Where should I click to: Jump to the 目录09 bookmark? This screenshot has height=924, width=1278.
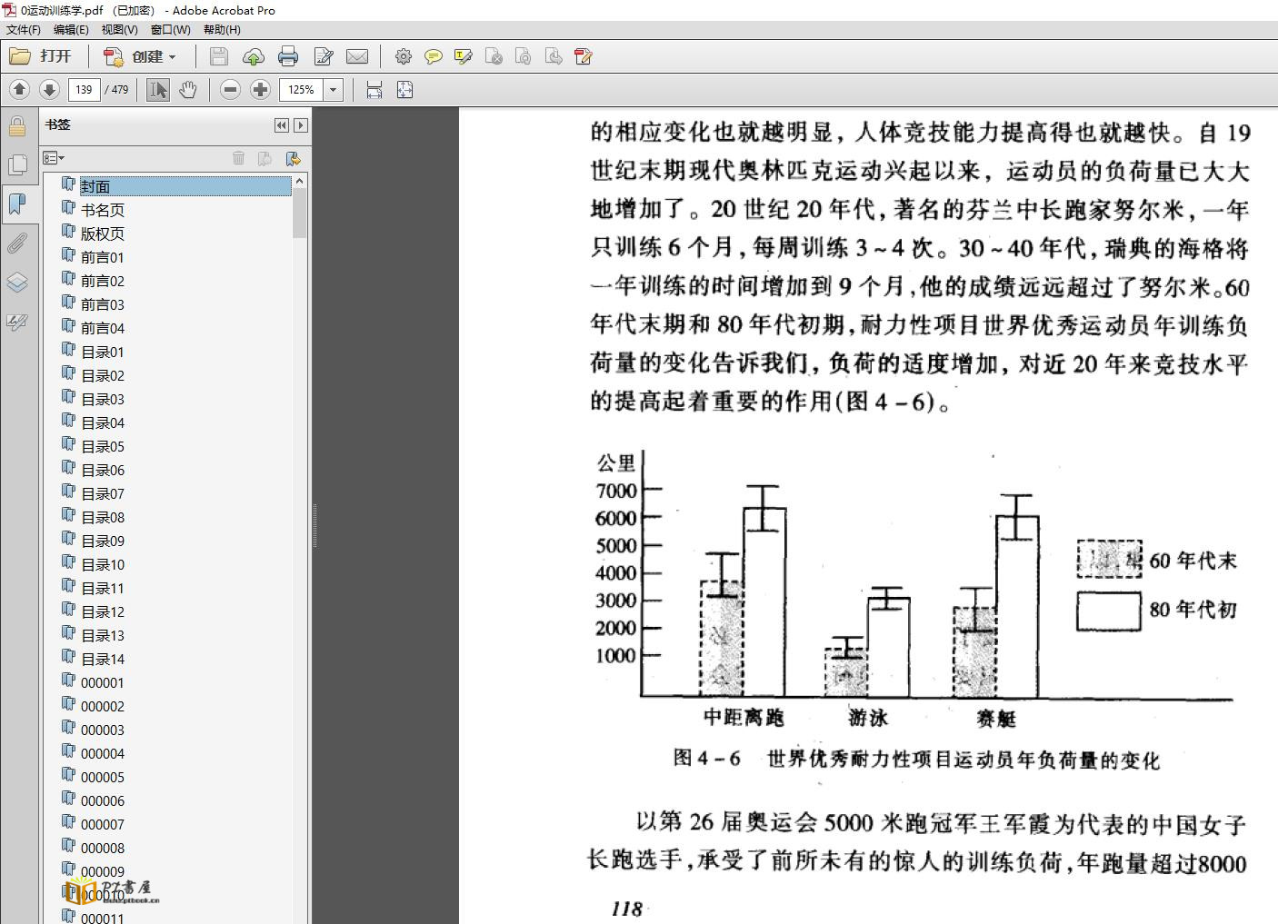pos(103,541)
